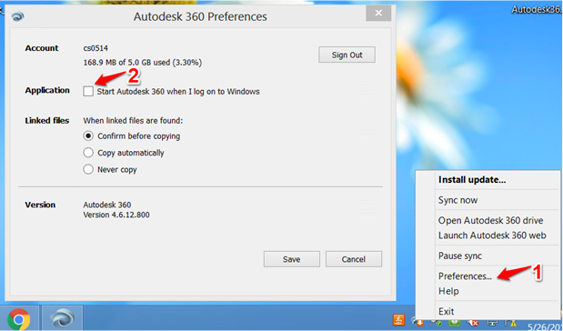Image resolution: width=563 pixels, height=331 pixels.
Task: Click the monitor display tray icon
Action: coord(492,323)
